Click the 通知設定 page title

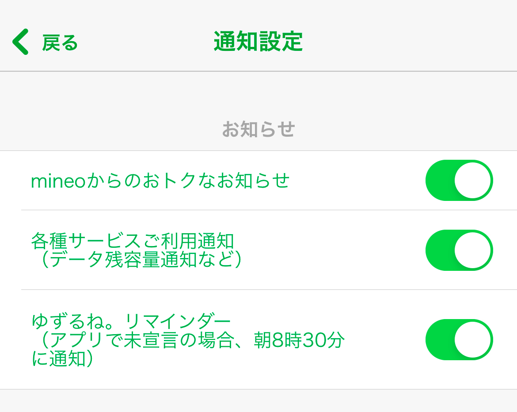(258, 42)
